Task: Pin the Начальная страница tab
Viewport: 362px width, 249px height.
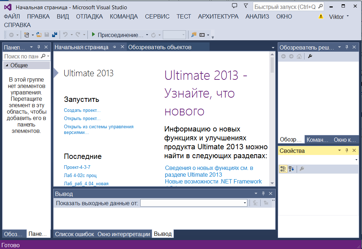Action: [115, 47]
